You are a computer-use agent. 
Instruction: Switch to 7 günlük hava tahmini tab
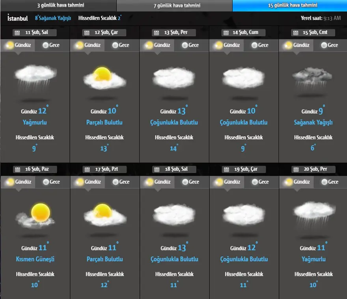[x=174, y=6]
